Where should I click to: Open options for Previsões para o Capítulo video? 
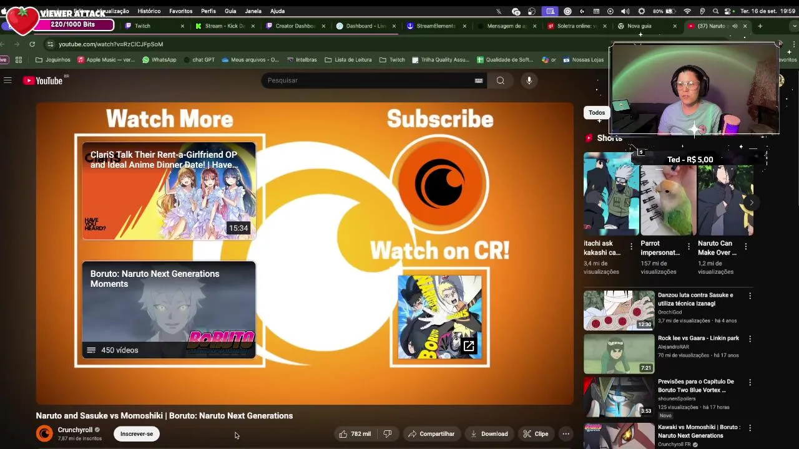(x=750, y=382)
